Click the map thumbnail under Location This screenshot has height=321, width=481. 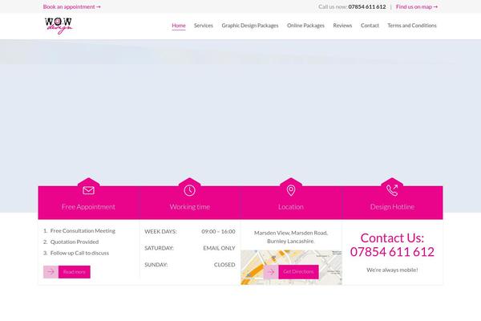(x=291, y=267)
